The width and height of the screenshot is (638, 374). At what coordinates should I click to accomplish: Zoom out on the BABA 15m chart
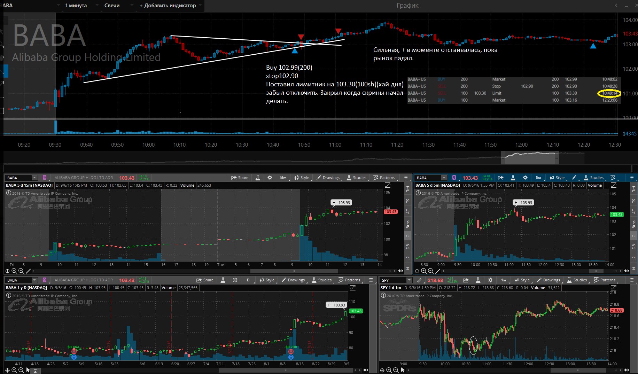[x=21, y=271]
